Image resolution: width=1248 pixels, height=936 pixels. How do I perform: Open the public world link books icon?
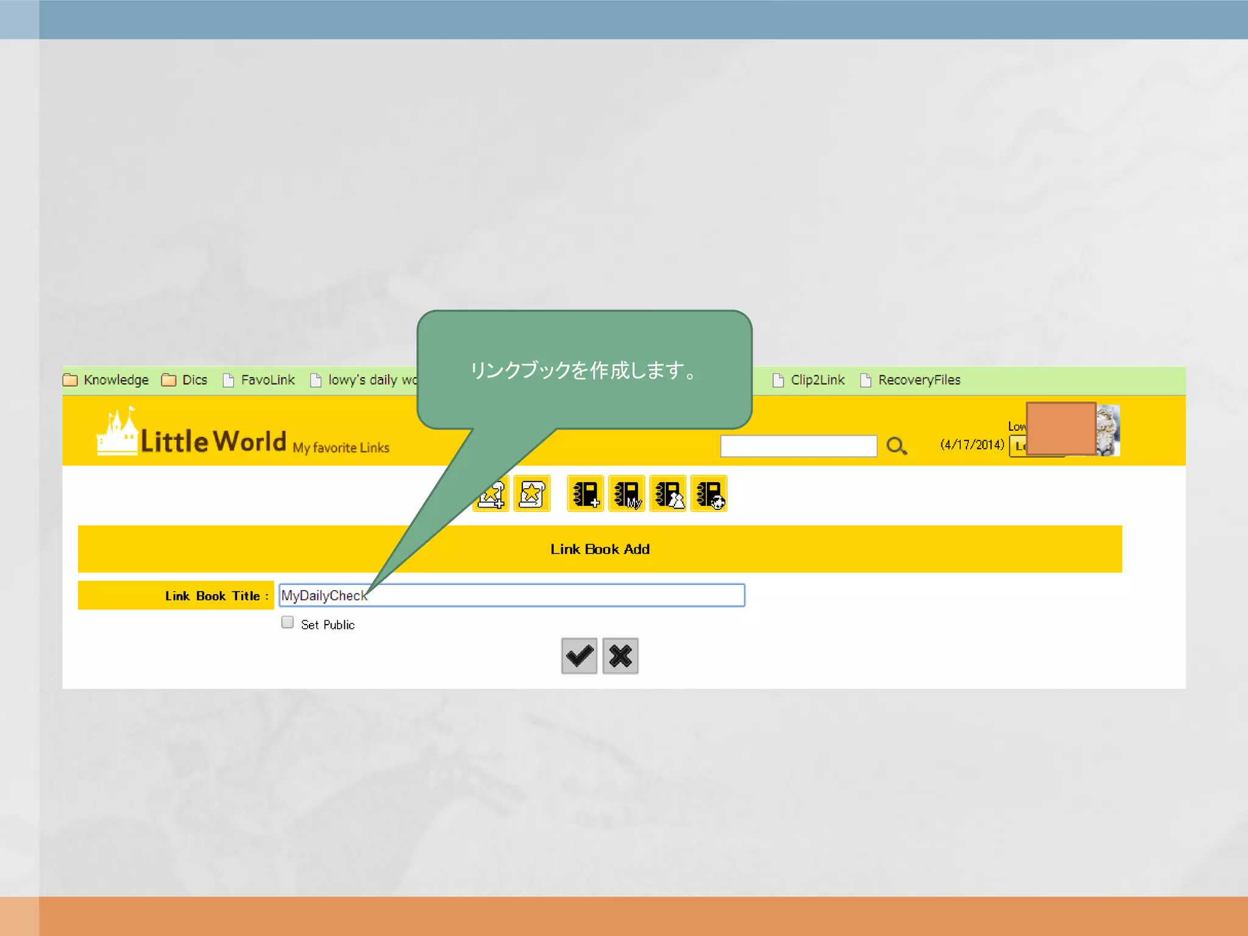(x=709, y=494)
